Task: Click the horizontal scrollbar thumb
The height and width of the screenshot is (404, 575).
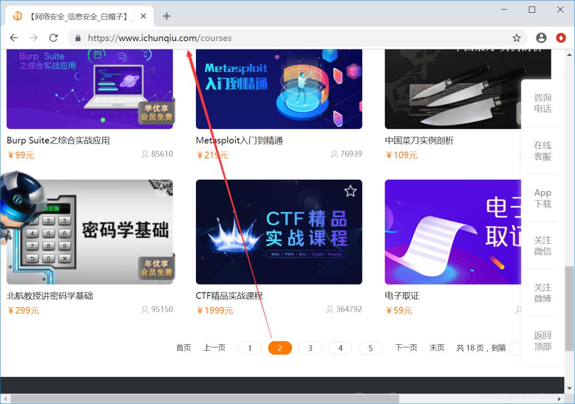Action: [204, 399]
